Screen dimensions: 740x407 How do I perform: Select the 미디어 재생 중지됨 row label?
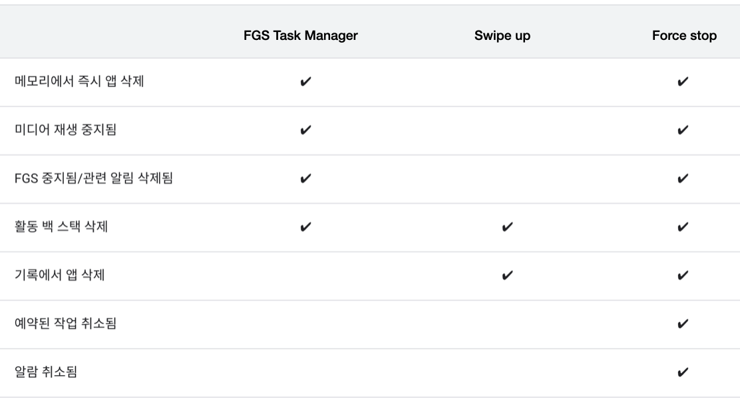(x=66, y=129)
